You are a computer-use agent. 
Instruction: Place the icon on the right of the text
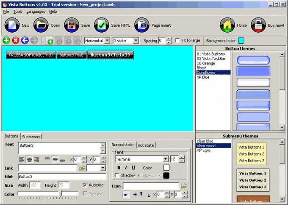[135, 194]
